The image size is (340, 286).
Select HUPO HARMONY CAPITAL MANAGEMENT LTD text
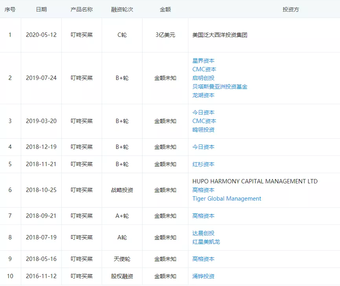[x=255, y=181]
